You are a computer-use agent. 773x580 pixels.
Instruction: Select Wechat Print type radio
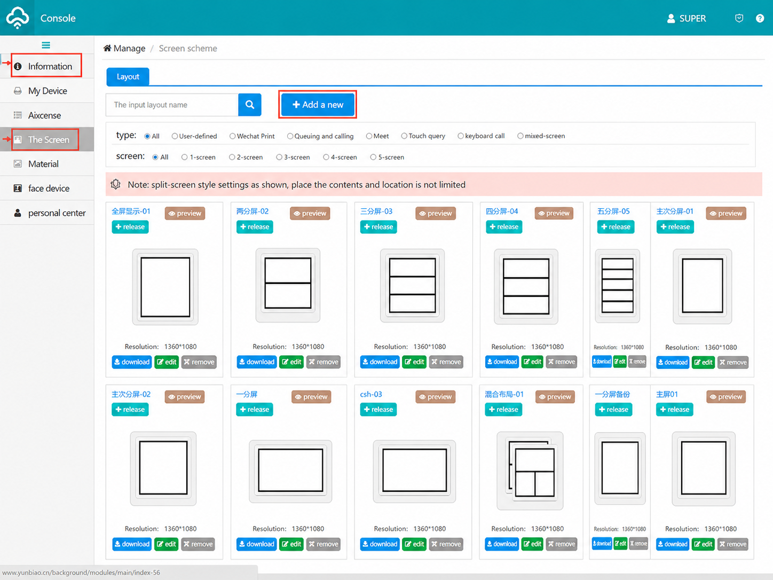232,136
